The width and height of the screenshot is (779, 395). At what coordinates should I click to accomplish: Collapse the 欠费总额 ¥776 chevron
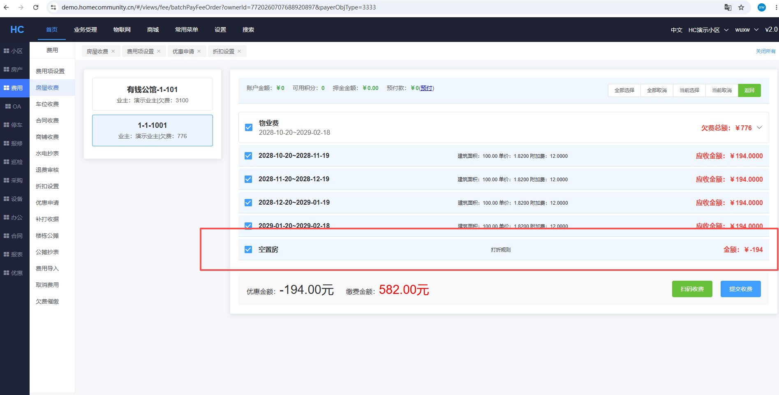pos(759,128)
